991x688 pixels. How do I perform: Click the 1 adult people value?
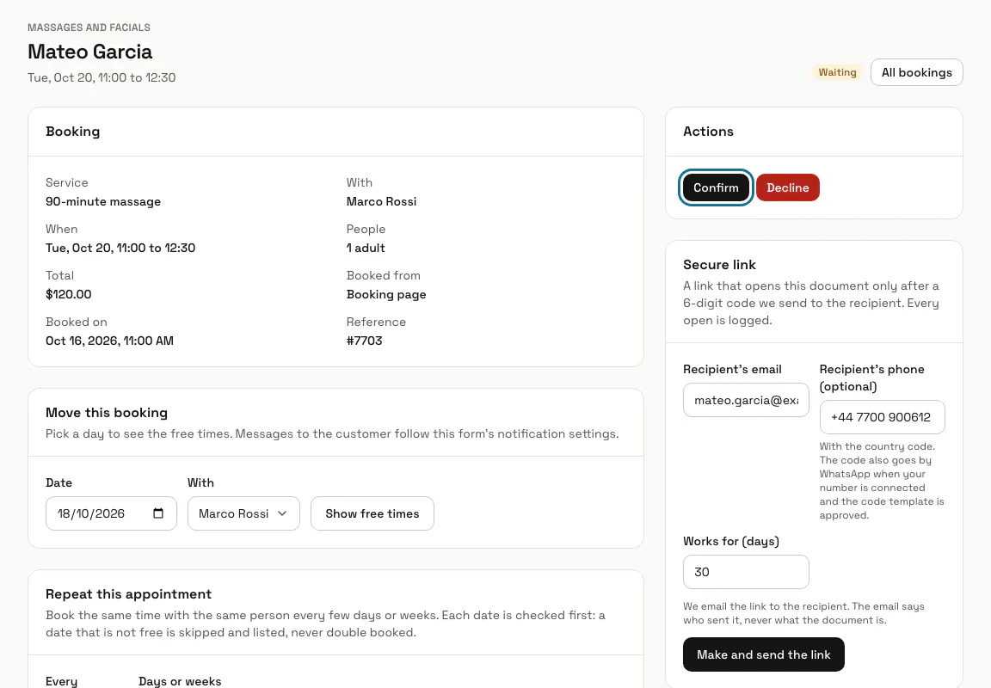click(x=366, y=248)
